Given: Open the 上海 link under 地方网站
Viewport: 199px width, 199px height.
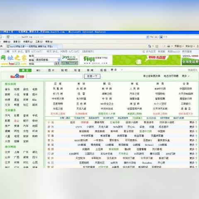Looking at the screenshot, I should click(17, 152).
